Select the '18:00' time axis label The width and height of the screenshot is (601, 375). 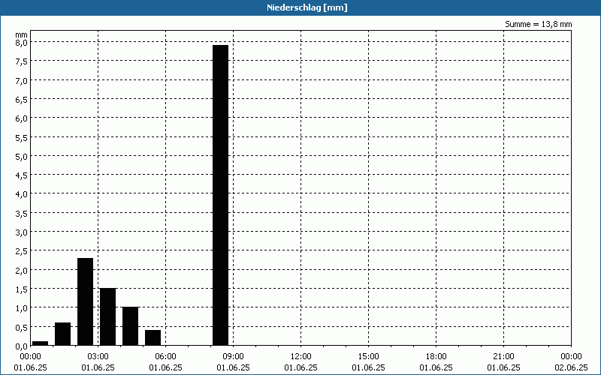[436, 357]
